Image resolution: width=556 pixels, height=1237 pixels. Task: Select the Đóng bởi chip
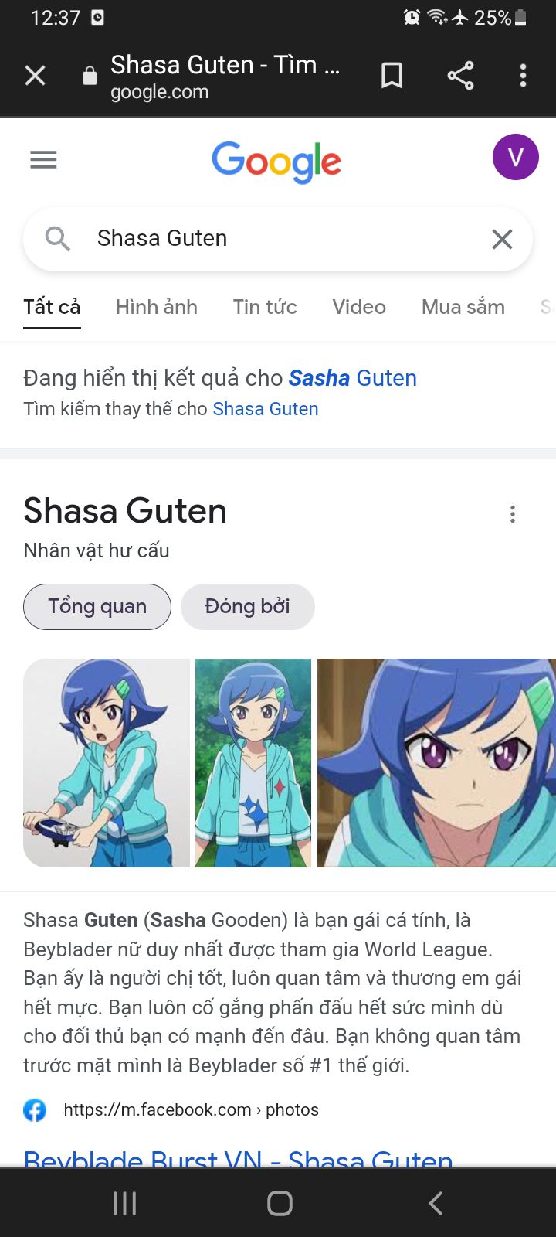[248, 607]
